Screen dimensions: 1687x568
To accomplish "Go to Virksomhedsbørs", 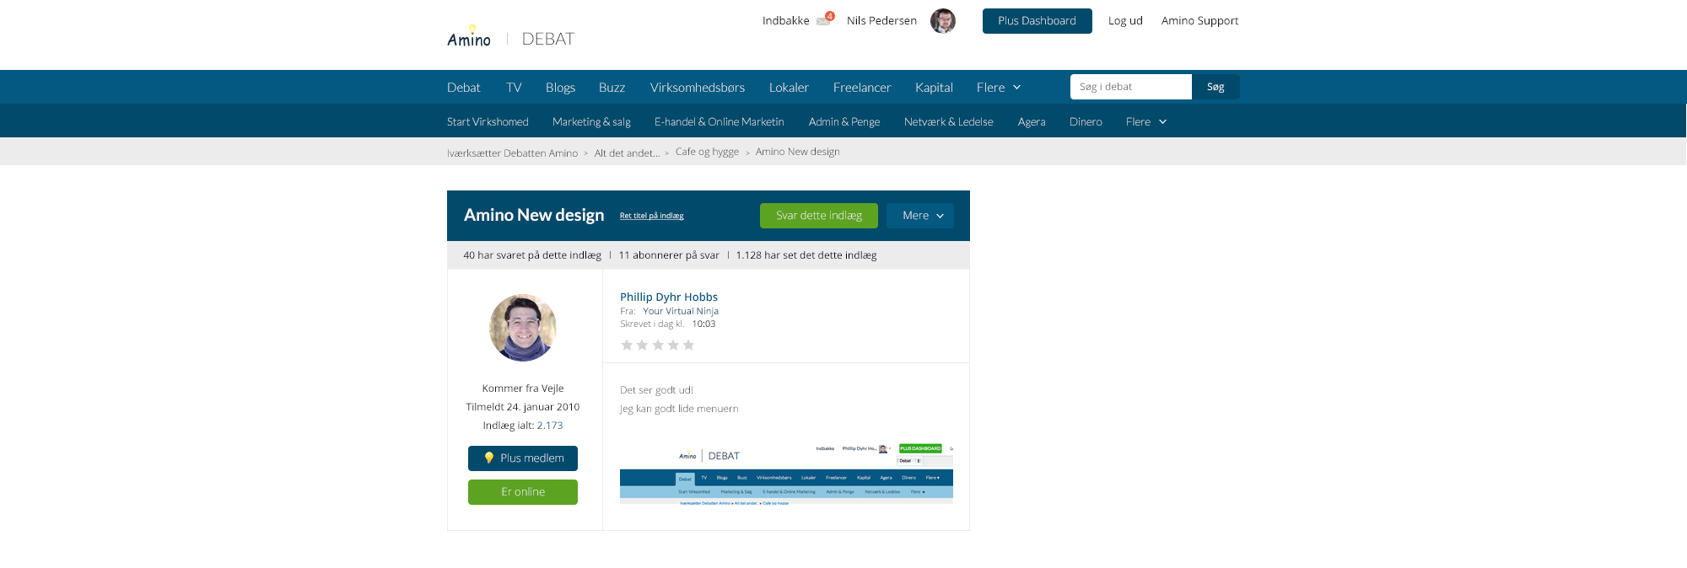I will 698,88.
